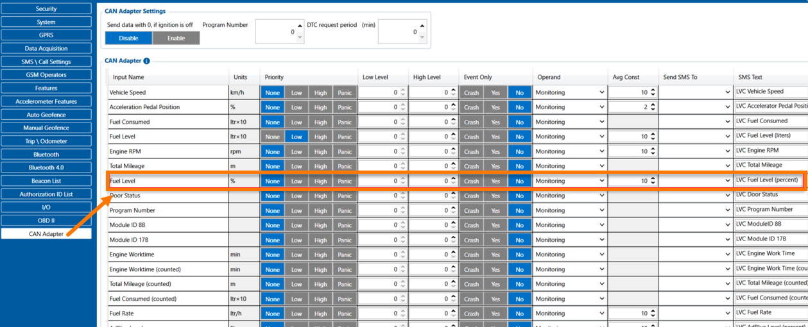Open the Accelerometer Features section
The height and width of the screenshot is (327, 808).
coord(46,101)
